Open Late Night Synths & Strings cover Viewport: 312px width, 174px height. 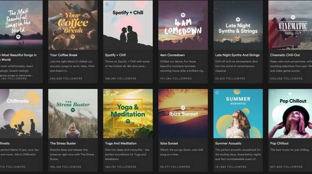pyautogui.click(x=238, y=25)
